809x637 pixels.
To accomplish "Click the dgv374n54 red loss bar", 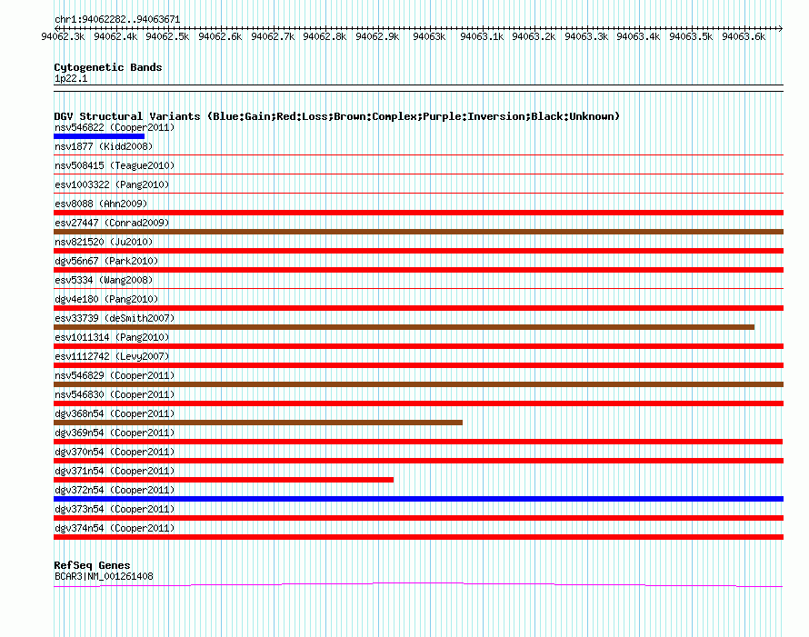I will [x=418, y=537].
